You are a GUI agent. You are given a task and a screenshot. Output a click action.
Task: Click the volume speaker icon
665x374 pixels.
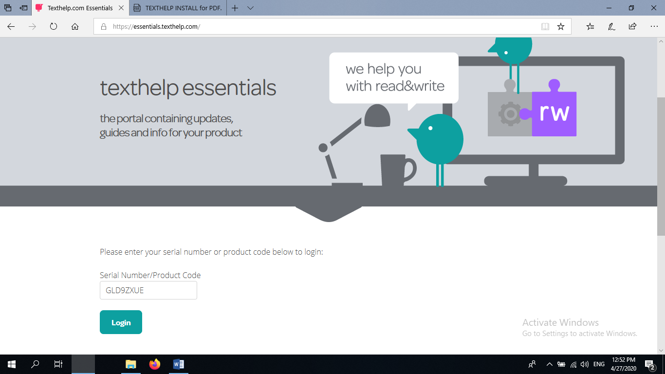(585, 364)
